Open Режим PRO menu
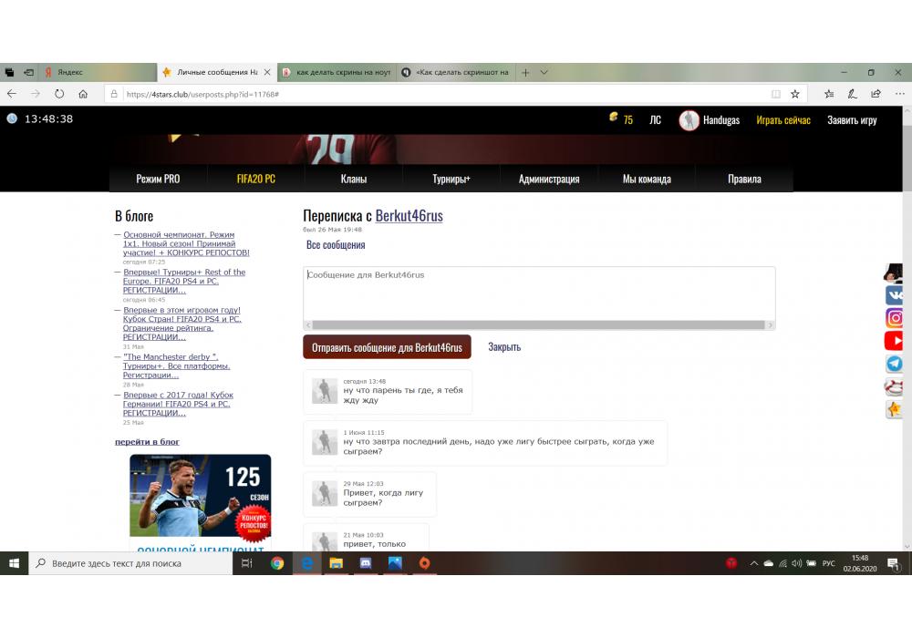 point(158,179)
